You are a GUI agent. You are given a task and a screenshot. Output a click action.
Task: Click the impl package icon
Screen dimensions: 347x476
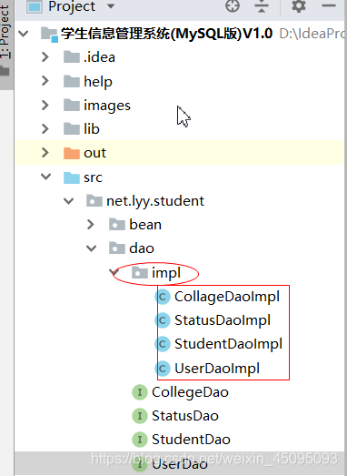pyautogui.click(x=140, y=272)
